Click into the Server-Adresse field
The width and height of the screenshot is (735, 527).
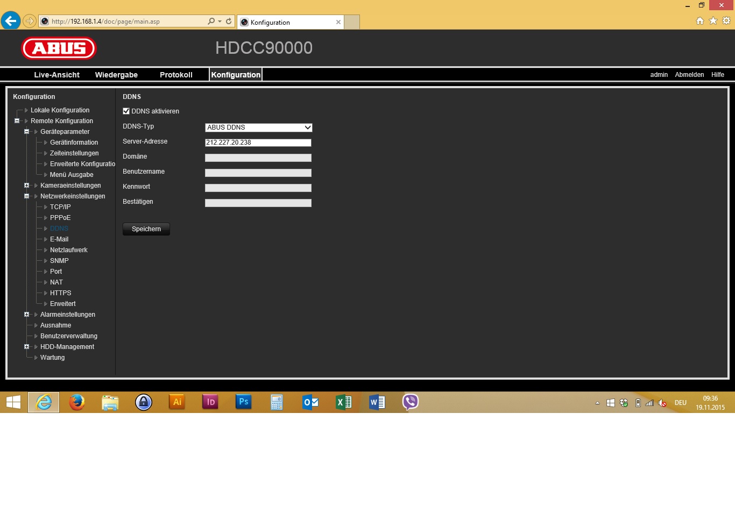(x=258, y=143)
